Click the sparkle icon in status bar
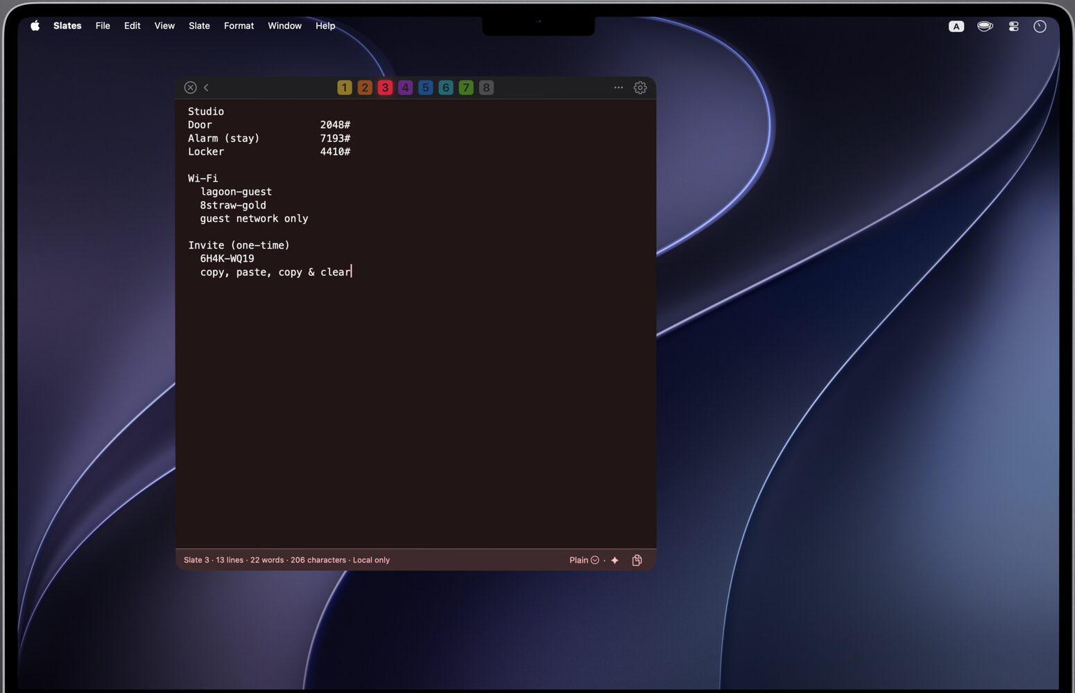Viewport: 1075px width, 693px height. (x=614, y=560)
